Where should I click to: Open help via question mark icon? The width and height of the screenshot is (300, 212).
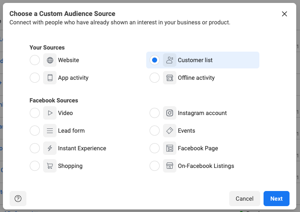tap(18, 199)
